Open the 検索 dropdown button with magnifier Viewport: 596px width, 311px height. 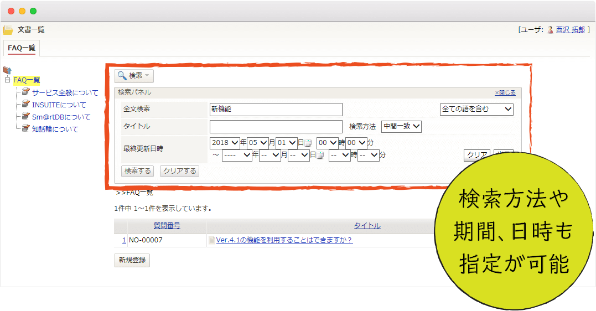pos(134,76)
